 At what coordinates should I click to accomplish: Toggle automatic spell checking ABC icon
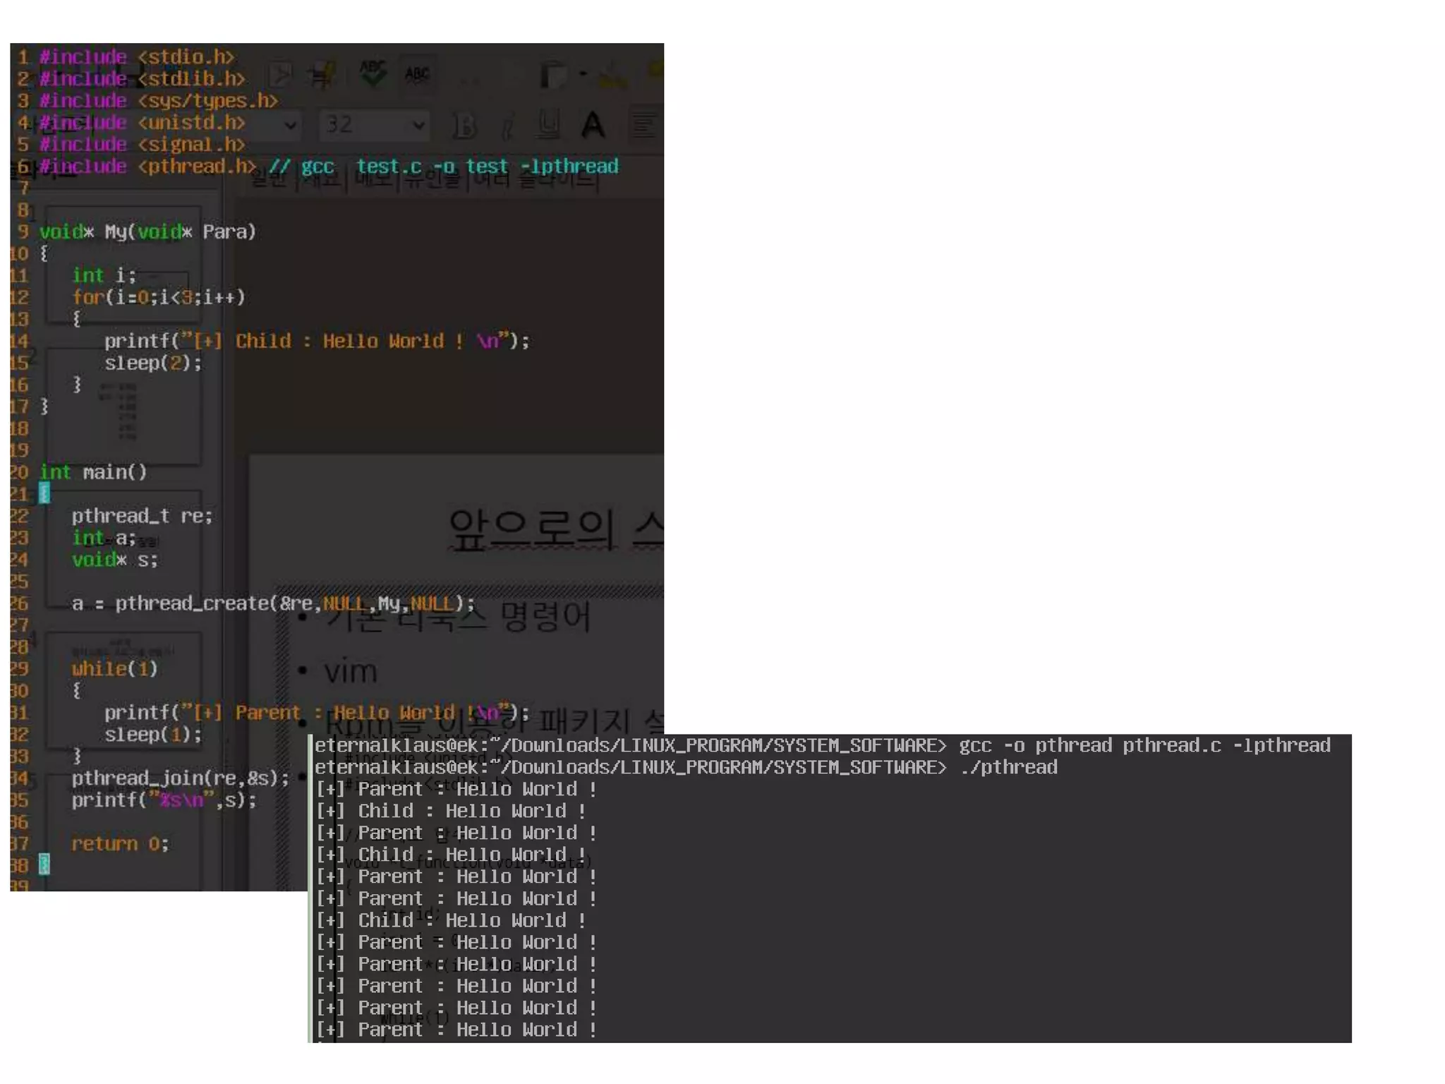pyautogui.click(x=417, y=73)
